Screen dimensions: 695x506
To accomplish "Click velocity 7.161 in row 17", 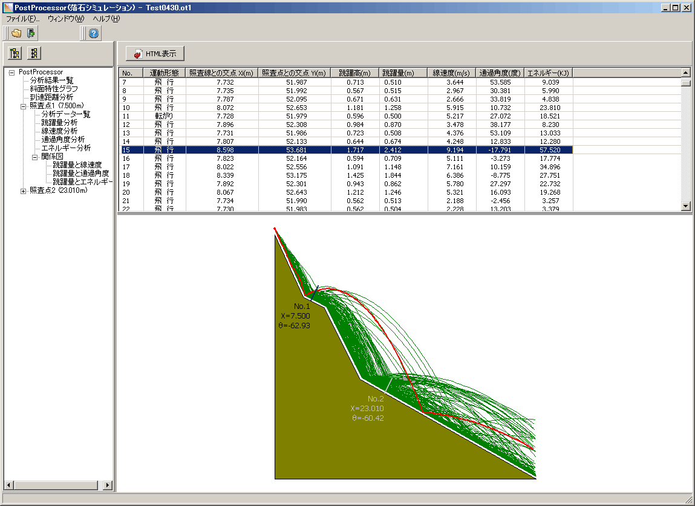I will click(x=455, y=167).
